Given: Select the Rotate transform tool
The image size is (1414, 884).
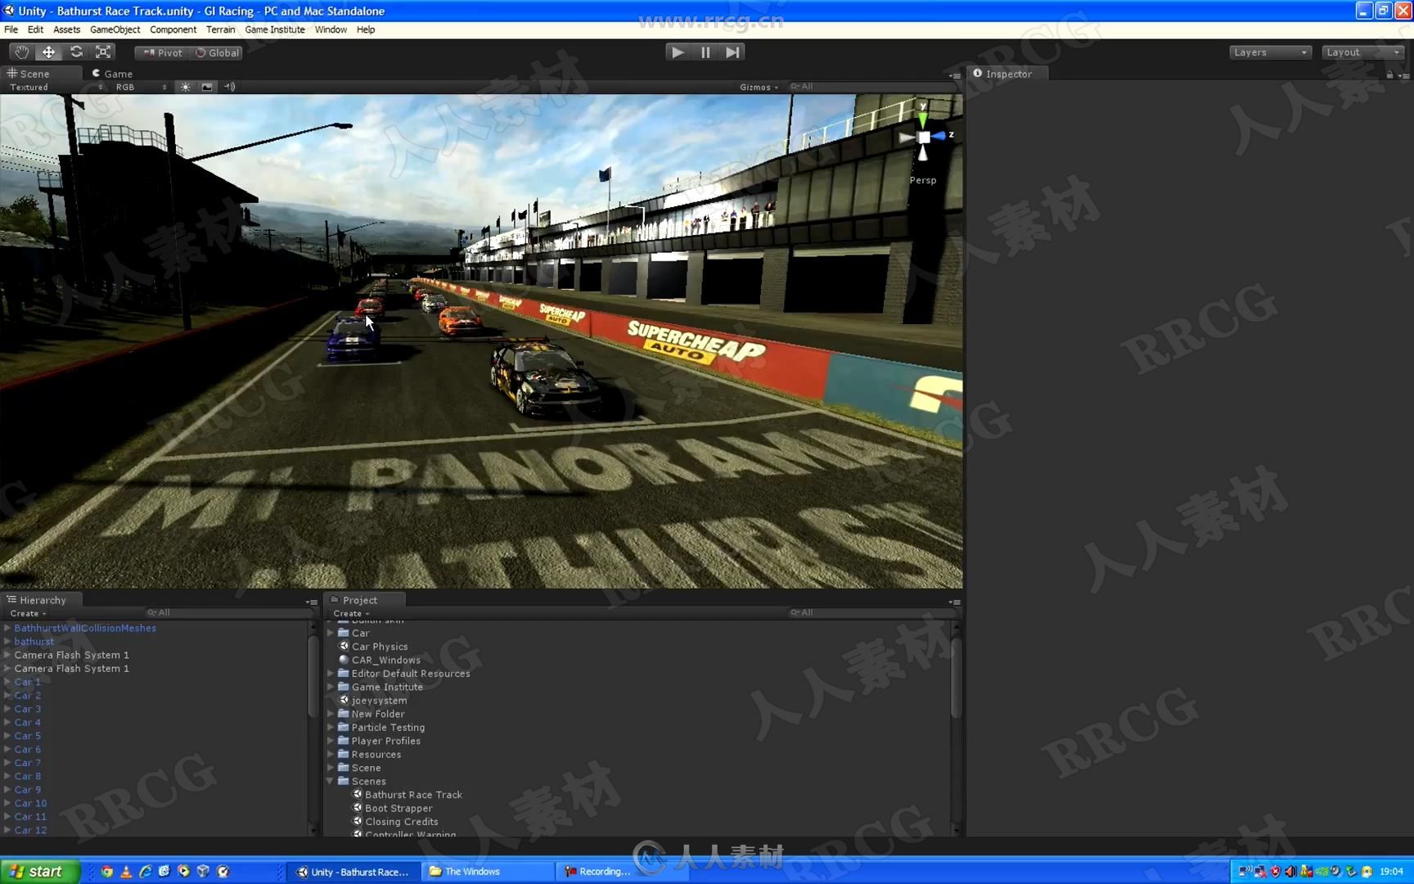Looking at the screenshot, I should pos(76,52).
